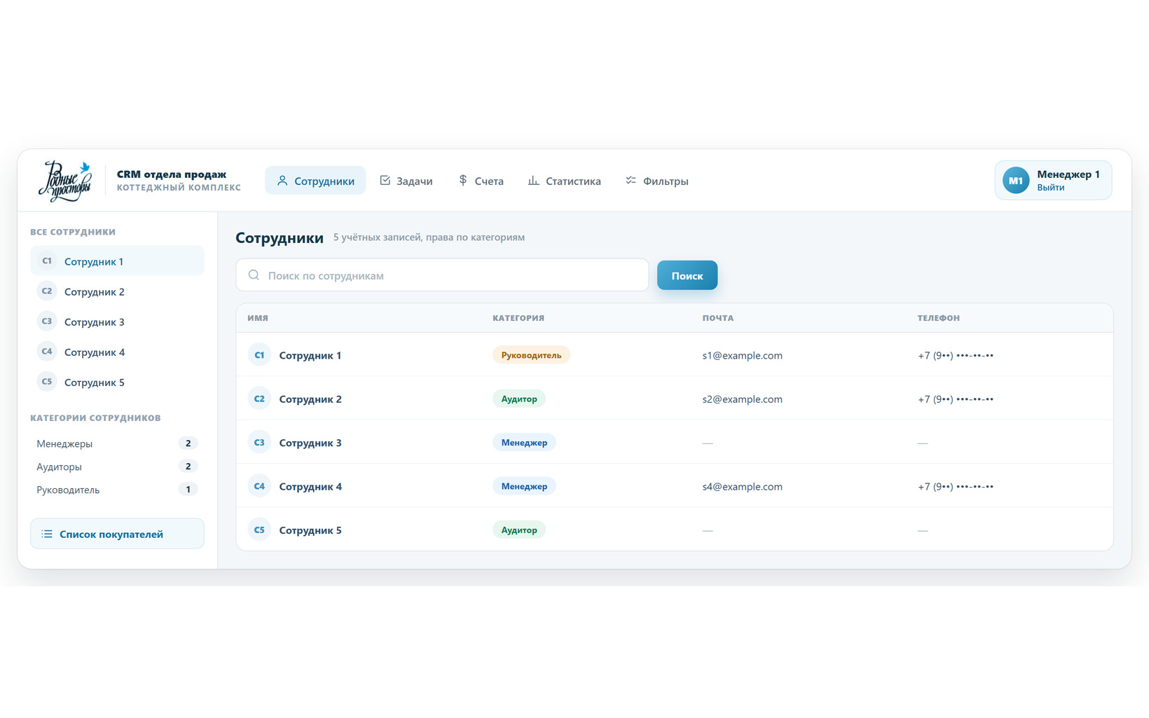Select Сотрудник 3 in sidebar list
Viewport: 1149px width, 718px height.
tap(117, 322)
